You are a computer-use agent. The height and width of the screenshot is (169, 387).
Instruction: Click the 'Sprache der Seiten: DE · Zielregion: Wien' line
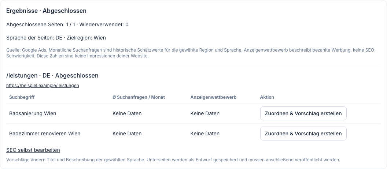tap(56, 38)
